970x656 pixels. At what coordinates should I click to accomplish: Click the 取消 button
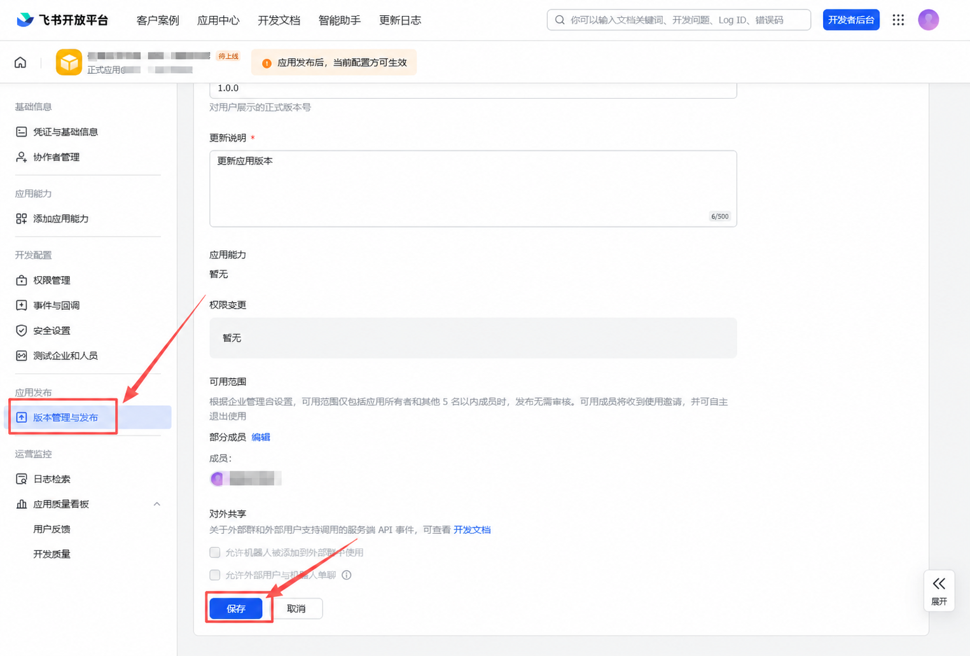click(x=296, y=609)
